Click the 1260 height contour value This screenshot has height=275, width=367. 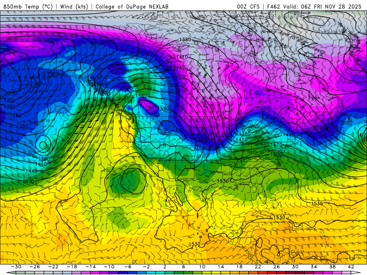(x=16, y=115)
